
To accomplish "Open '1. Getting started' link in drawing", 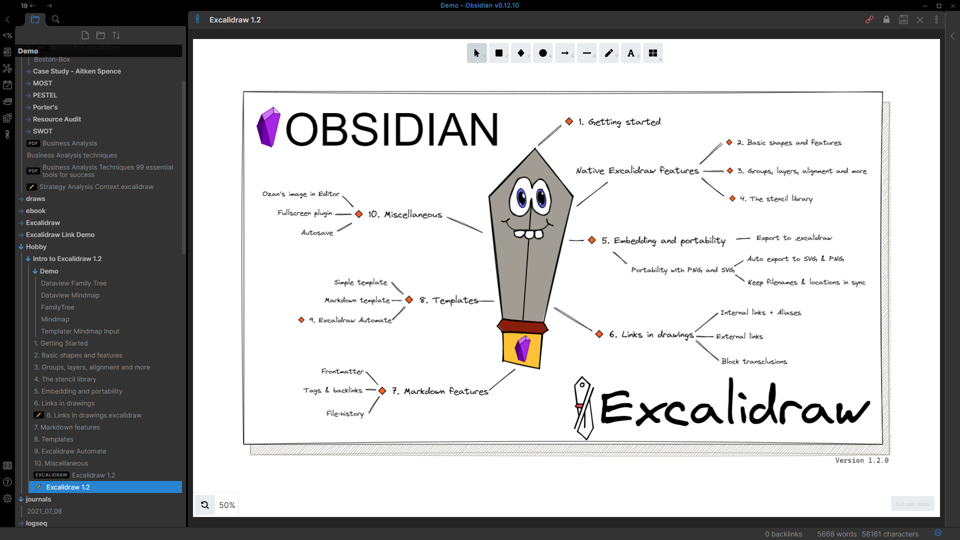I will tap(619, 122).
